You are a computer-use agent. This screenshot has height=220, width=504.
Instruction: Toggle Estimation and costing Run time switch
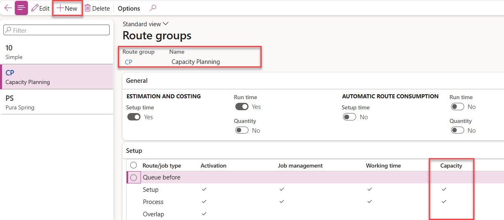[242, 107]
